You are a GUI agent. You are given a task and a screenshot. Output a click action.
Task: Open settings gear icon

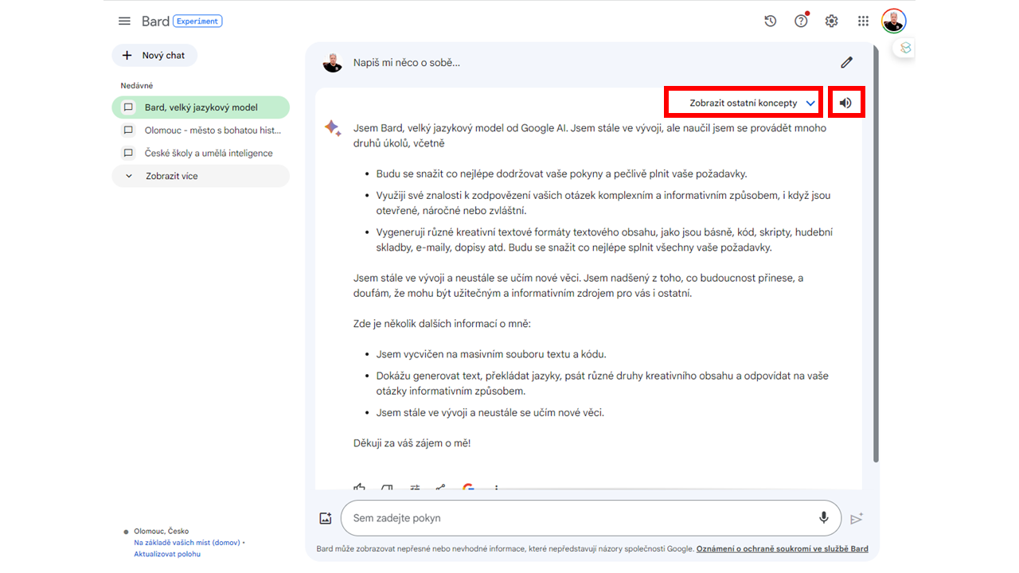point(831,21)
